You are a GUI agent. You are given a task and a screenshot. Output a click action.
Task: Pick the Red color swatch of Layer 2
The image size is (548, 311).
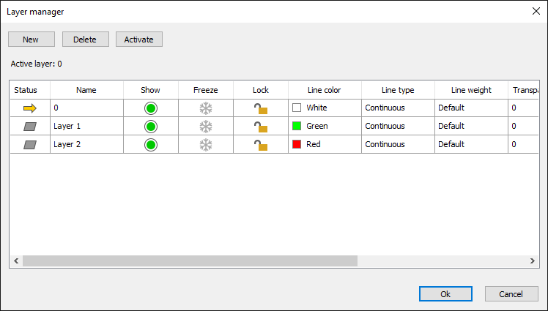[297, 144]
